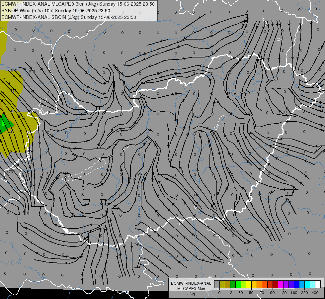
Task: Select the white legend swatch
Action: (x=318, y=284)
